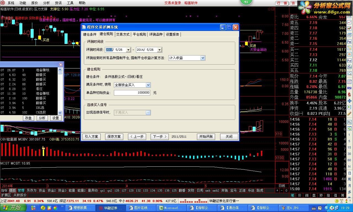The width and height of the screenshot is (353, 212).
Task: Switch to the 设置报告 tab
Action: coord(172,35)
